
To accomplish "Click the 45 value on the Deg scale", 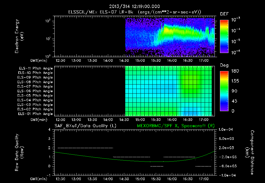I will coord(234,101).
